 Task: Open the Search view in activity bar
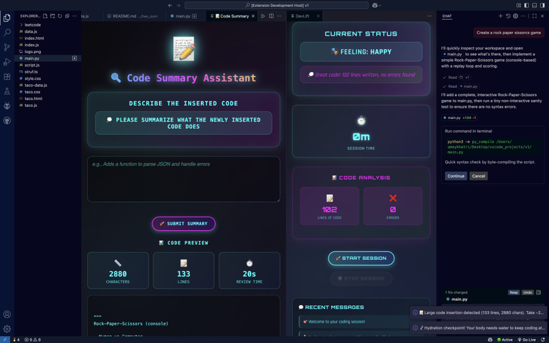[7, 33]
